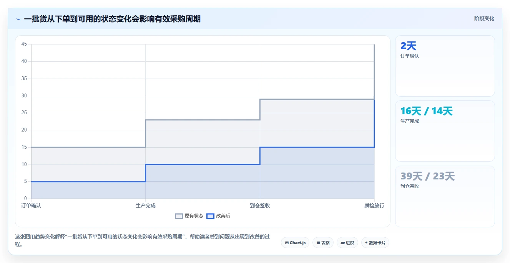Click the 到仓签收 x-axis label
Viewport: 510px width, 263px height.
click(x=260, y=205)
